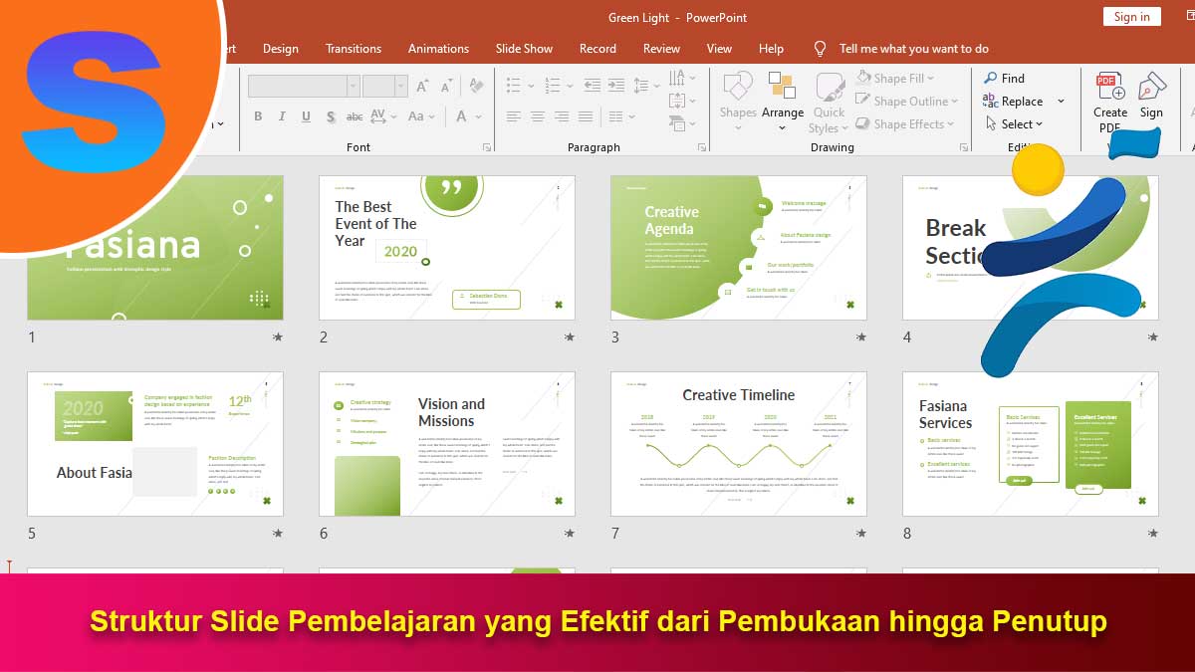This screenshot has width=1195, height=672.
Task: Expand the font name dropdown arrow
Action: 353,86
